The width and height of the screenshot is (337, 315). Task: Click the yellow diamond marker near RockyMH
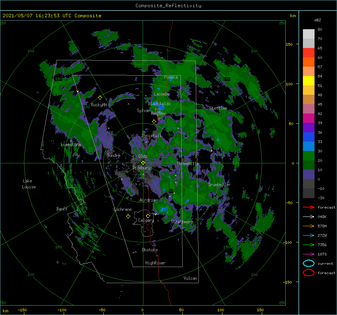coord(100,98)
